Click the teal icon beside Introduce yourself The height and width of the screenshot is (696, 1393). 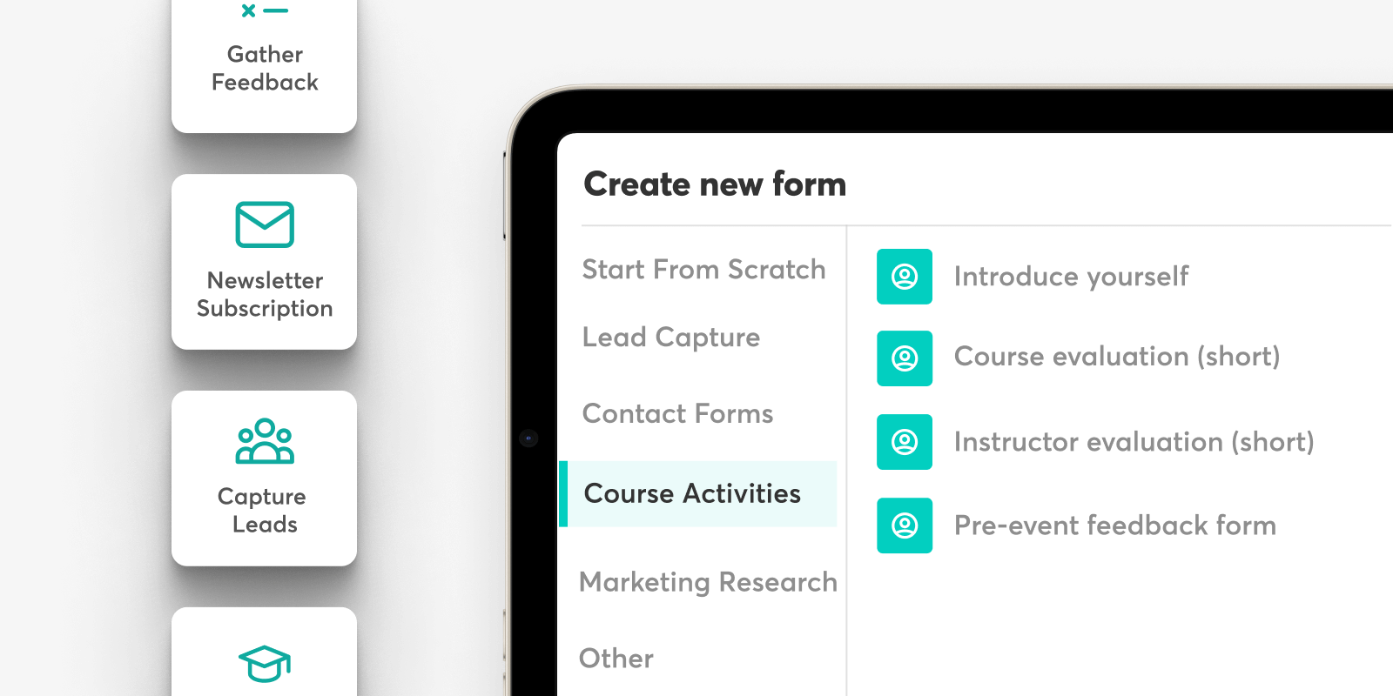905,277
